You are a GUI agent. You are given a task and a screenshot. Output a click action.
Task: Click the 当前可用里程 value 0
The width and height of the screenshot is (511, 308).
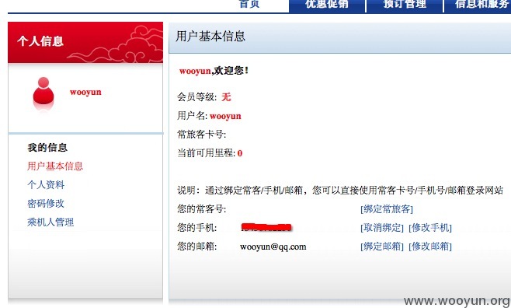[240, 153]
